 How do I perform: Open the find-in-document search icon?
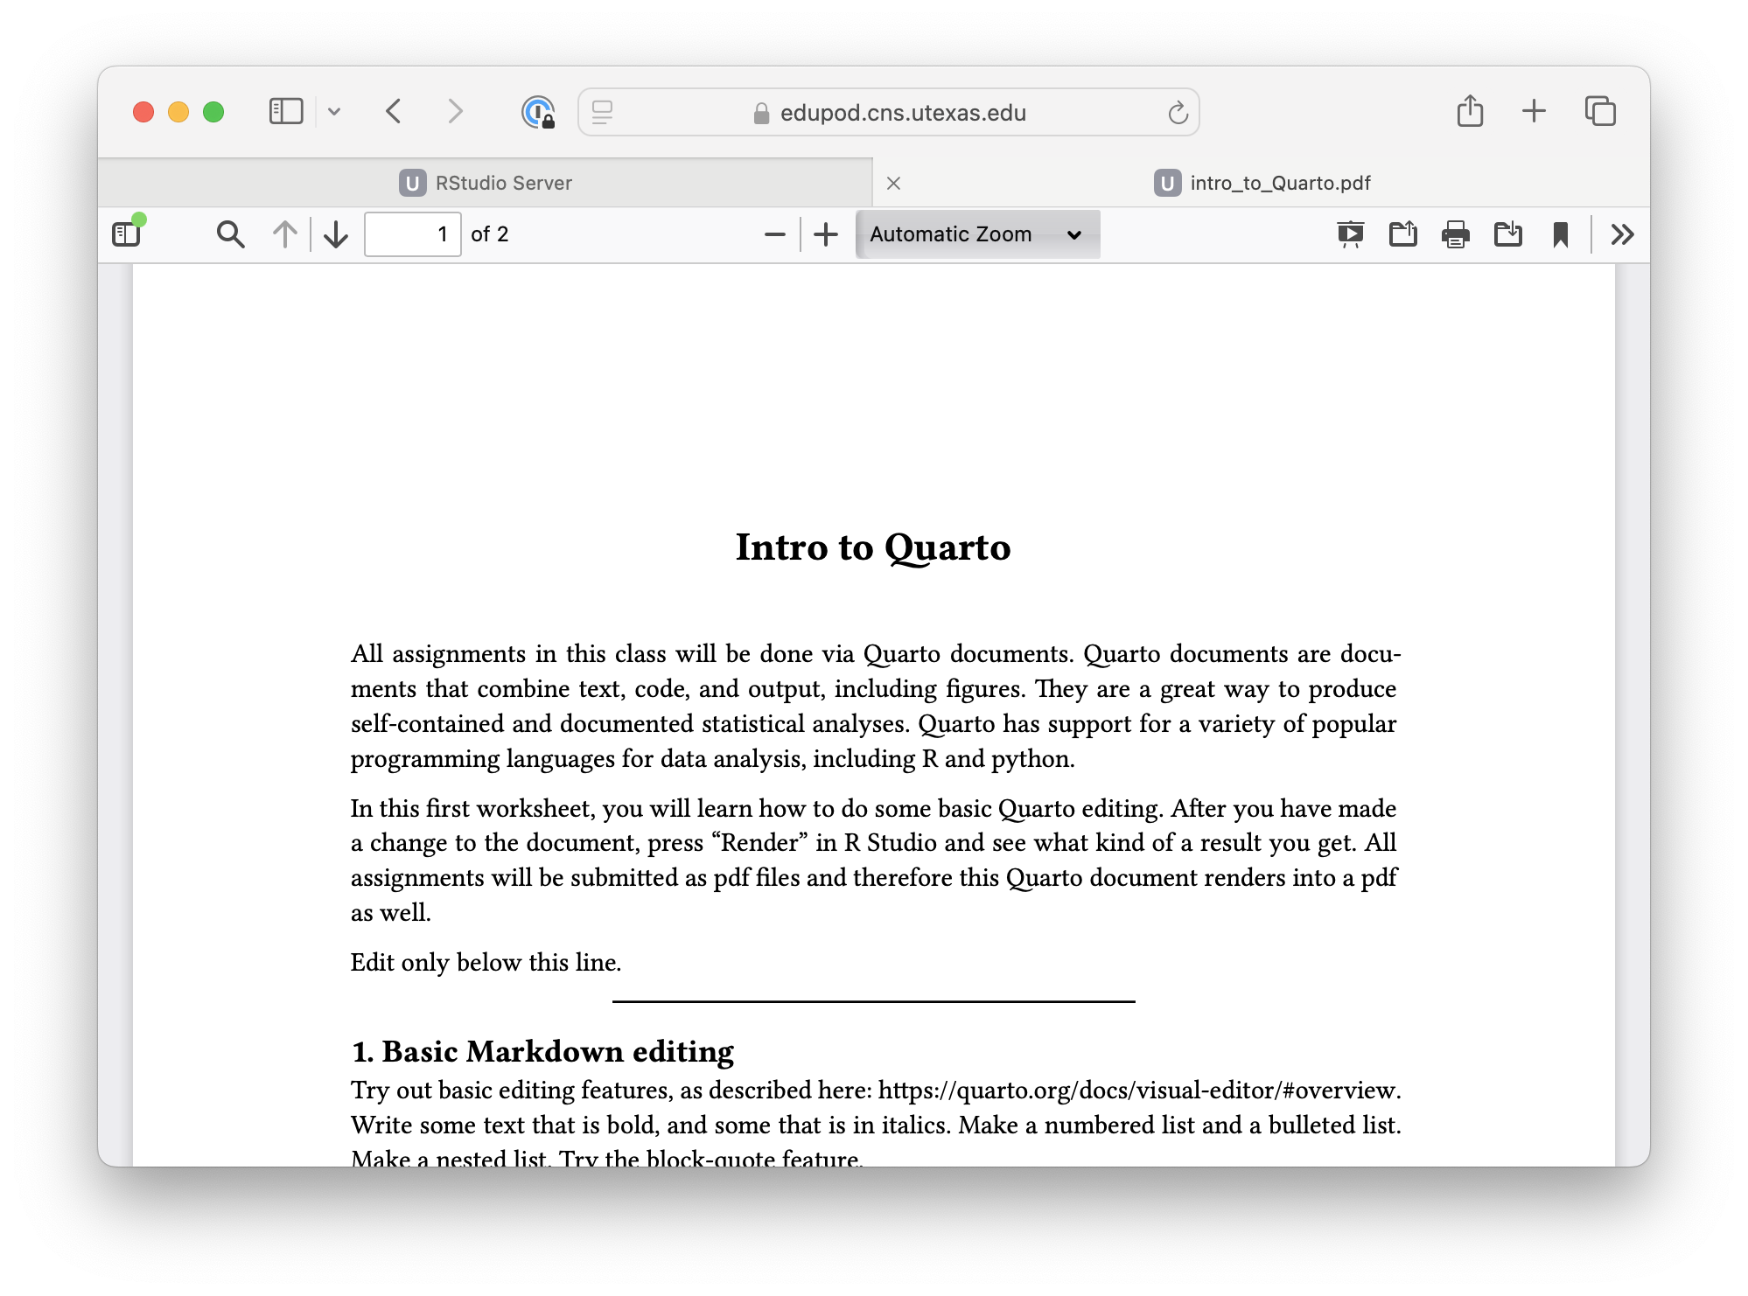230,234
